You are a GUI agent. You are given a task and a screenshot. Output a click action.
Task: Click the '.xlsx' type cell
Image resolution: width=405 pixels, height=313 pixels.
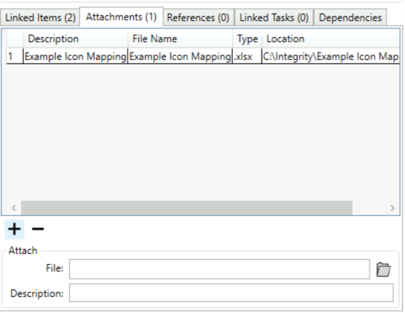pos(247,57)
